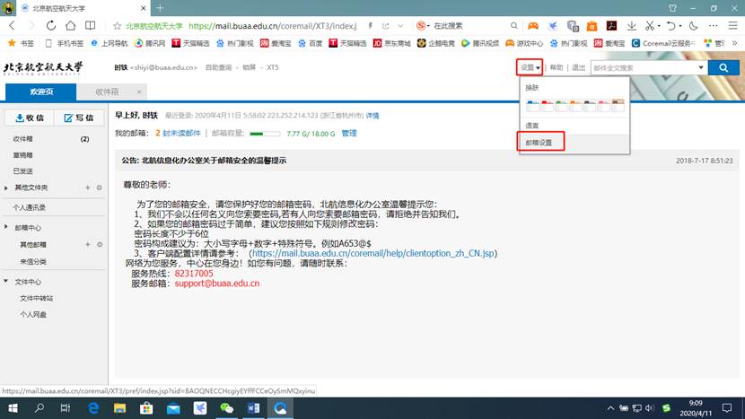Open Word from the Windows taskbar
This screenshot has width=745, height=419.
tap(254, 408)
